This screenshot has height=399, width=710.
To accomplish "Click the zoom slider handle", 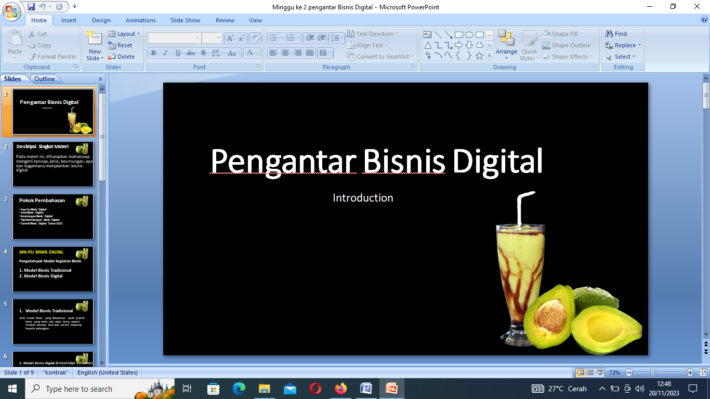I will [x=652, y=373].
